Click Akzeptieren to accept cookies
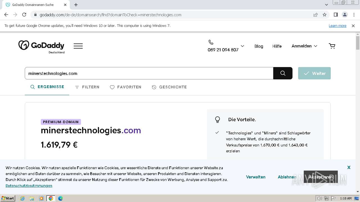This screenshot has width=360, height=202. point(321,177)
